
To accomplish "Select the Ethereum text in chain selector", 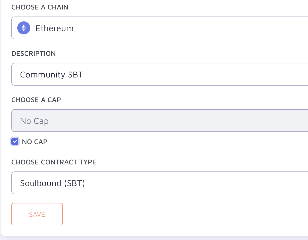I will 55,28.
